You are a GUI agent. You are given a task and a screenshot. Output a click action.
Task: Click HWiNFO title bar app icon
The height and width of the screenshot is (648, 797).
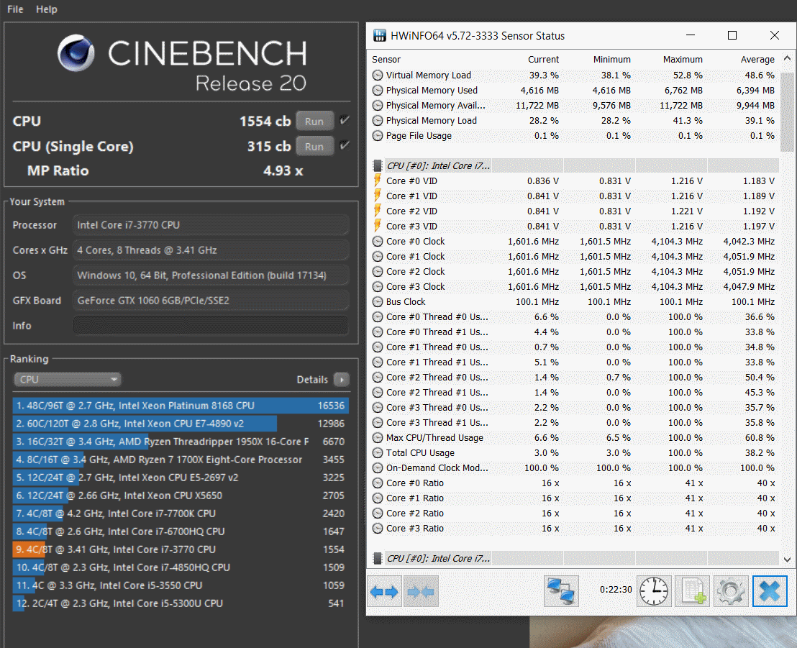[x=379, y=35]
